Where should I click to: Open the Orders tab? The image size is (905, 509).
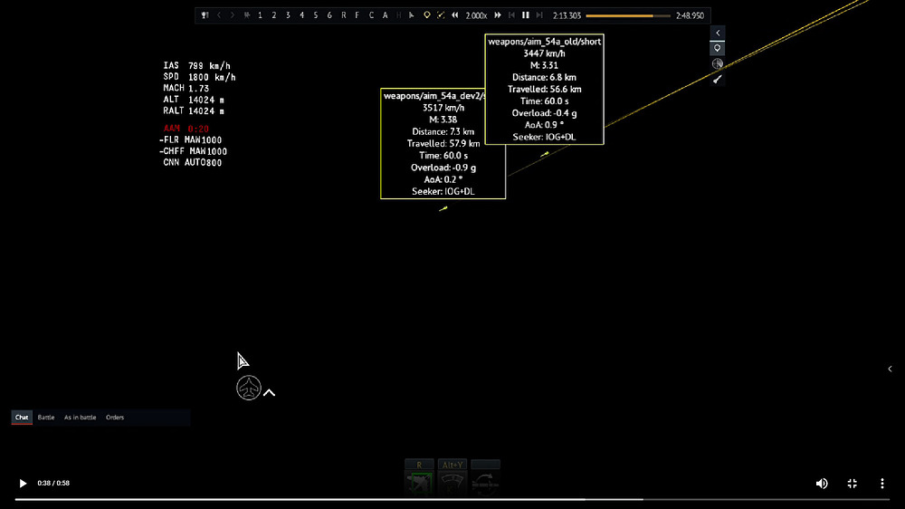(x=115, y=418)
